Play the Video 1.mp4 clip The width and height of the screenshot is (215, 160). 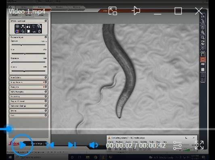click(x=22, y=145)
